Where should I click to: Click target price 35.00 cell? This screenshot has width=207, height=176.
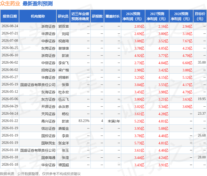coord(200,63)
